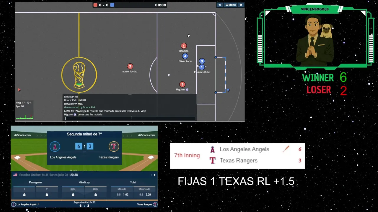Click Angels logo in bottom score bar
This screenshot has width=378, height=212.
pos(13,204)
